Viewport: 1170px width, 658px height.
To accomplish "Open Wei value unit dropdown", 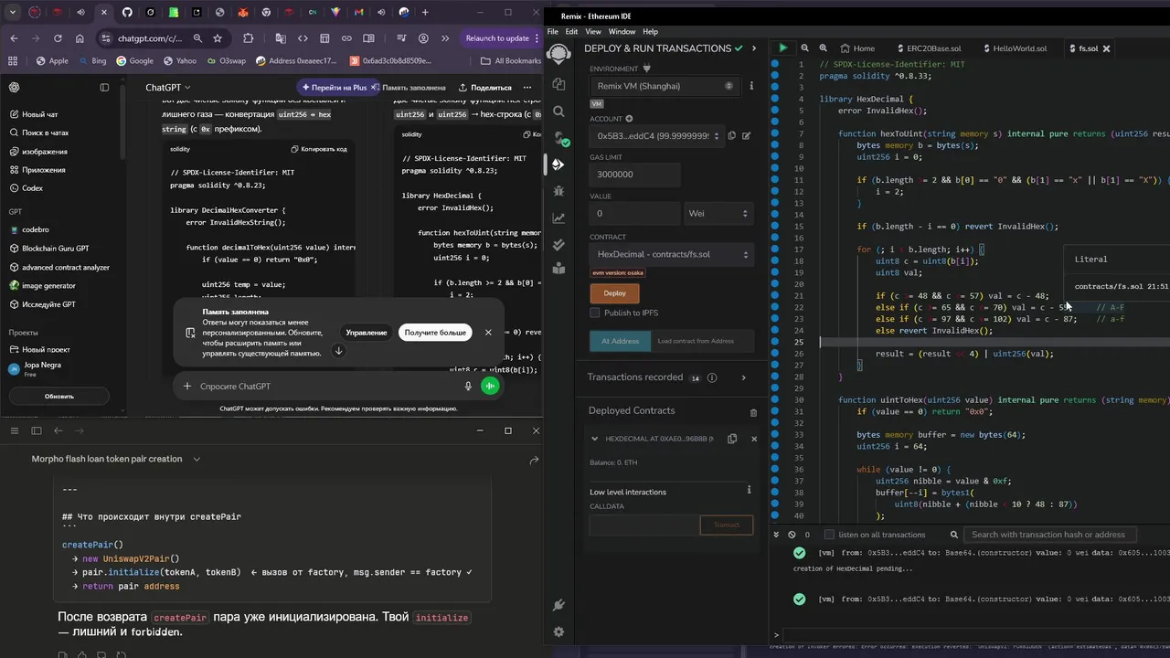I will [x=718, y=213].
